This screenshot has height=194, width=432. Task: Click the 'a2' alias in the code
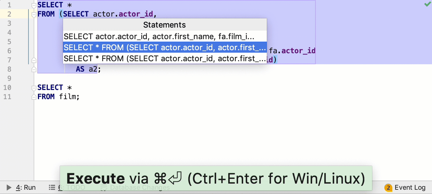tap(93, 69)
